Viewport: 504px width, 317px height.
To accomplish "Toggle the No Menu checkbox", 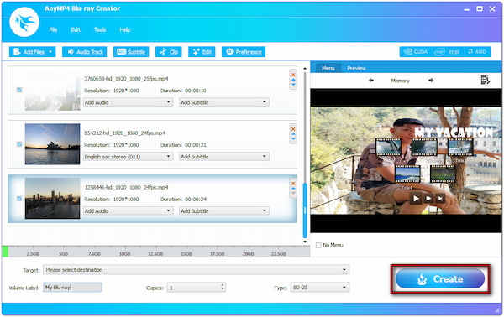I will click(x=318, y=245).
